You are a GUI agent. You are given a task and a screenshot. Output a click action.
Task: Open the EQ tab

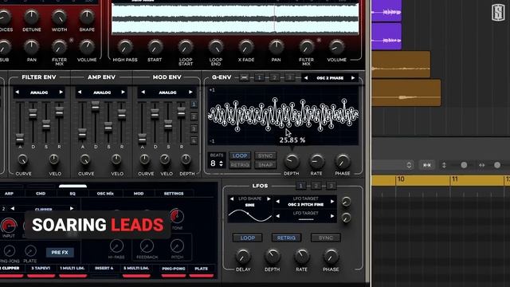coord(73,193)
